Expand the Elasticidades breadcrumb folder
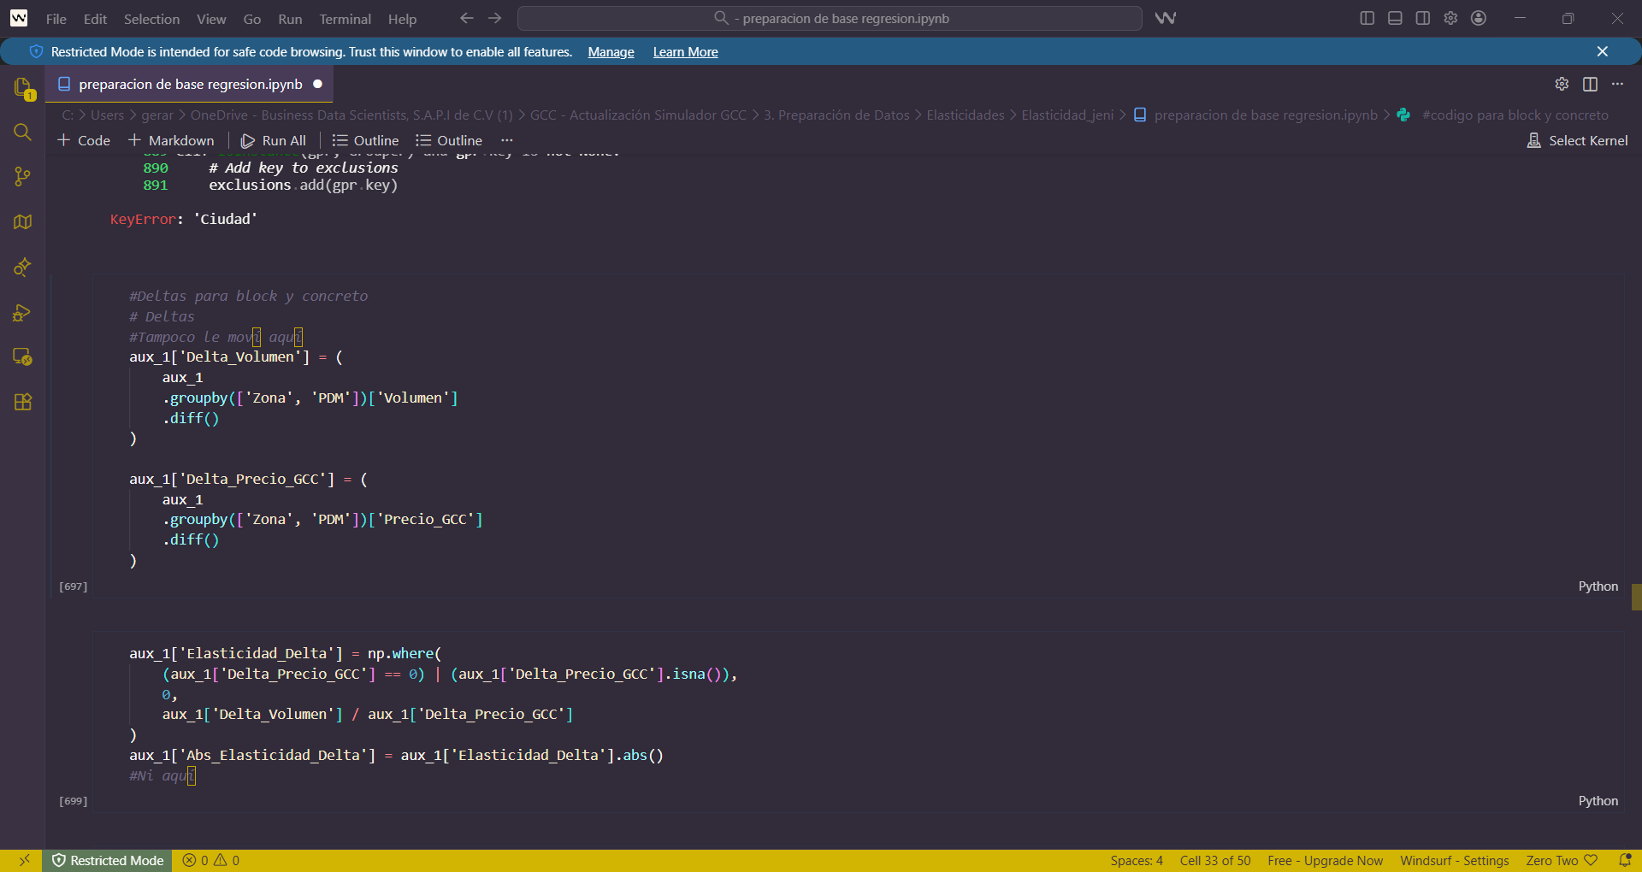Screen dimensions: 1642x872 965,115
